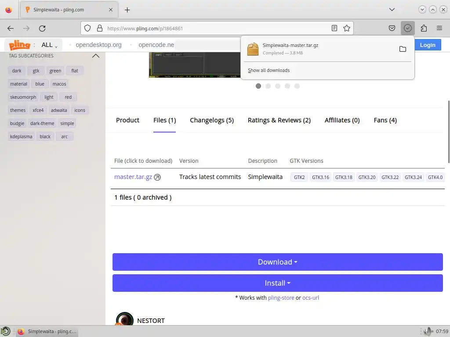Click NESTORT user avatar

coord(124,319)
